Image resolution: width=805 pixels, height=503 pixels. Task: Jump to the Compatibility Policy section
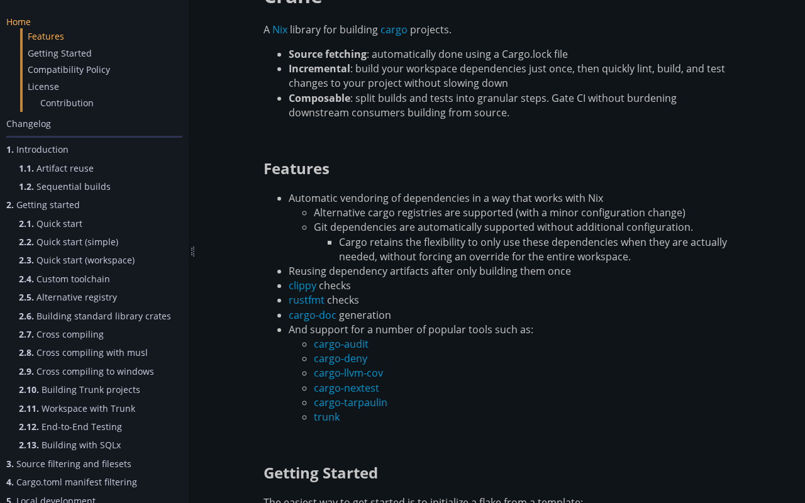pyautogui.click(x=69, y=70)
